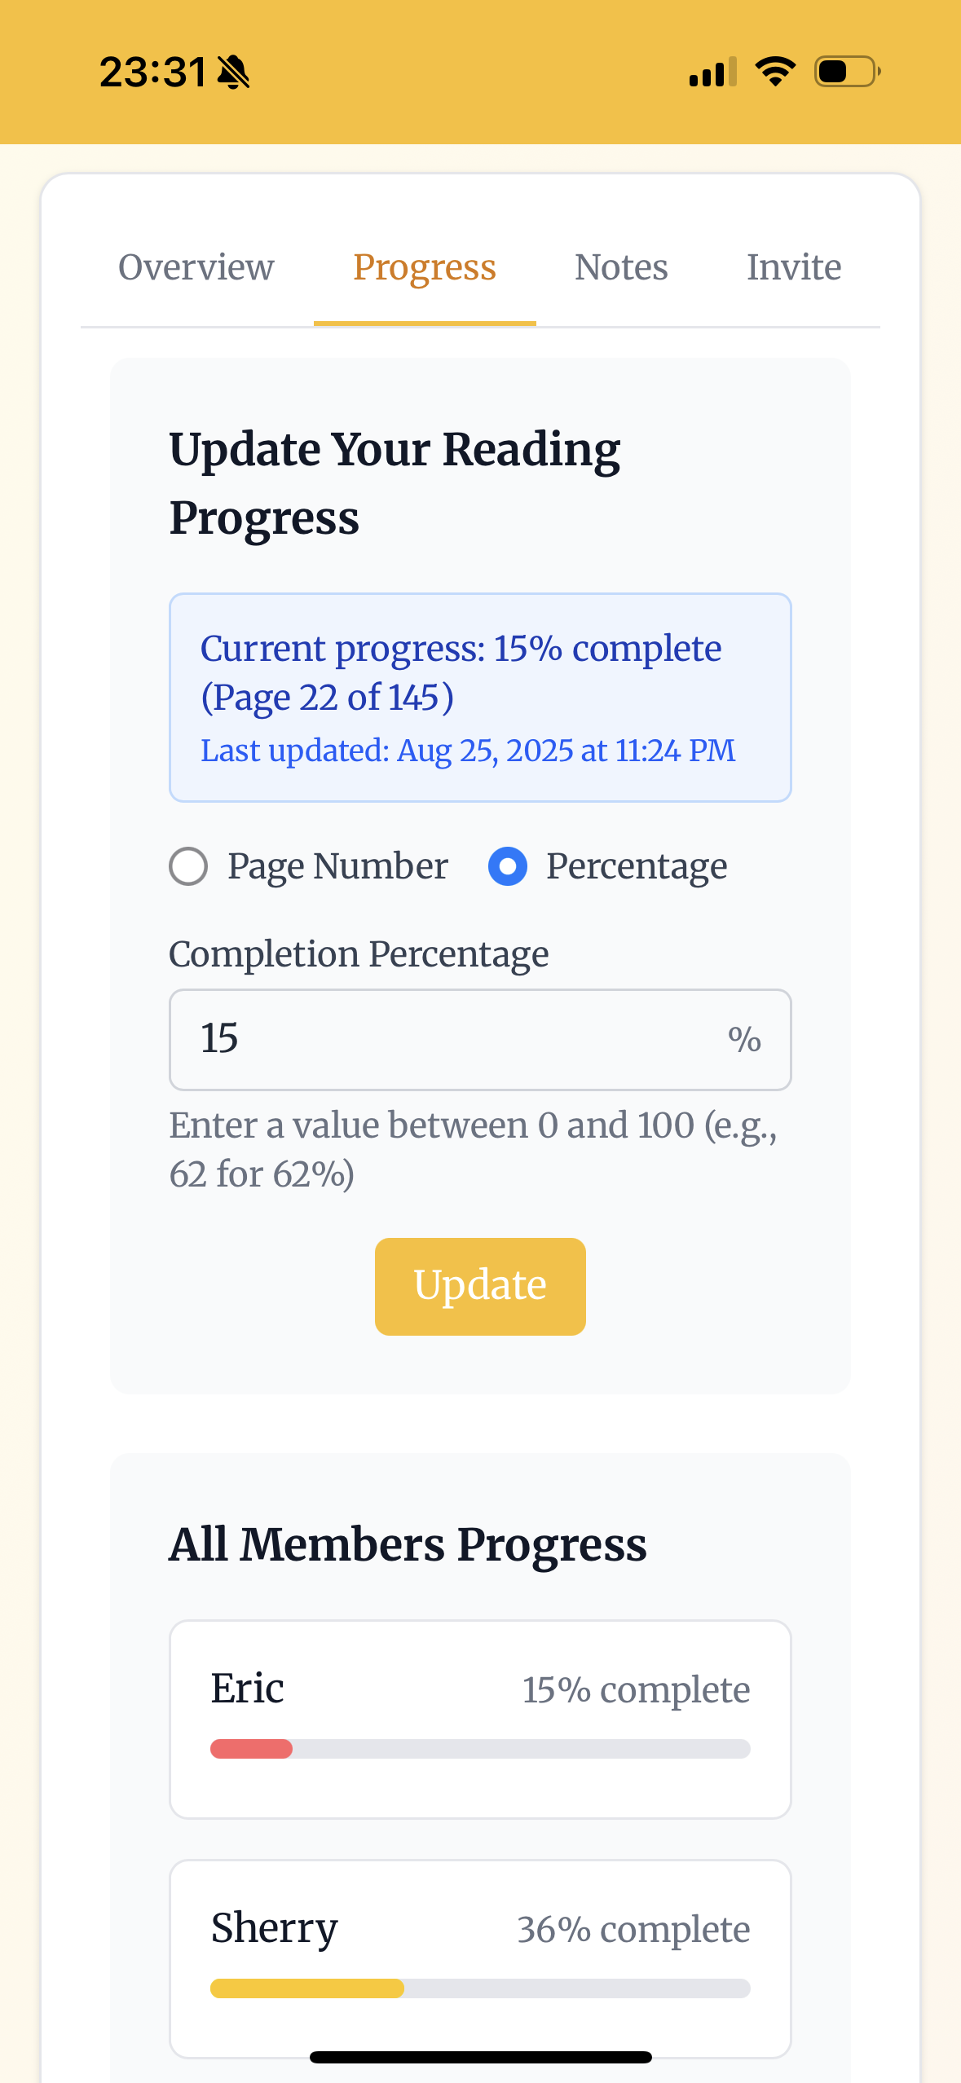The width and height of the screenshot is (961, 2083).
Task: Select the Page Number radio button
Action: pos(188,866)
